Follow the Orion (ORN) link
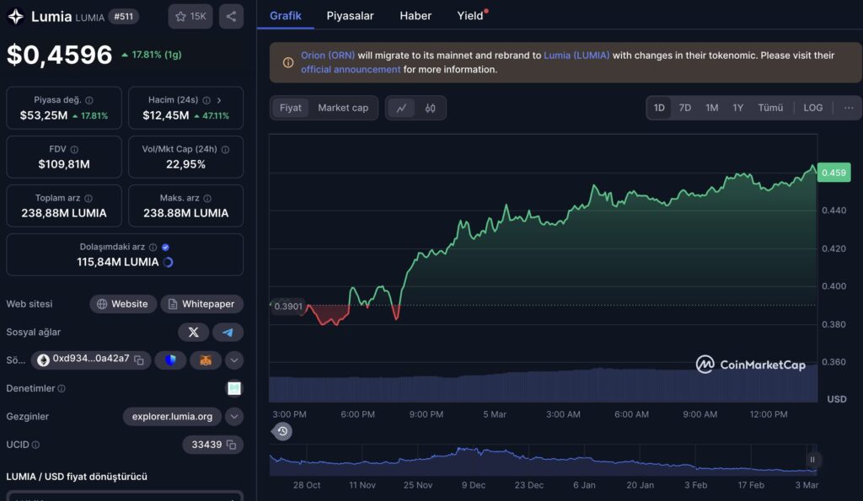 (328, 56)
